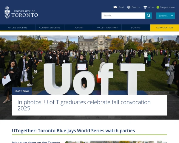Screen dimensions: 179x143
Task: Open the Future Students menu
Action: pos(18,28)
